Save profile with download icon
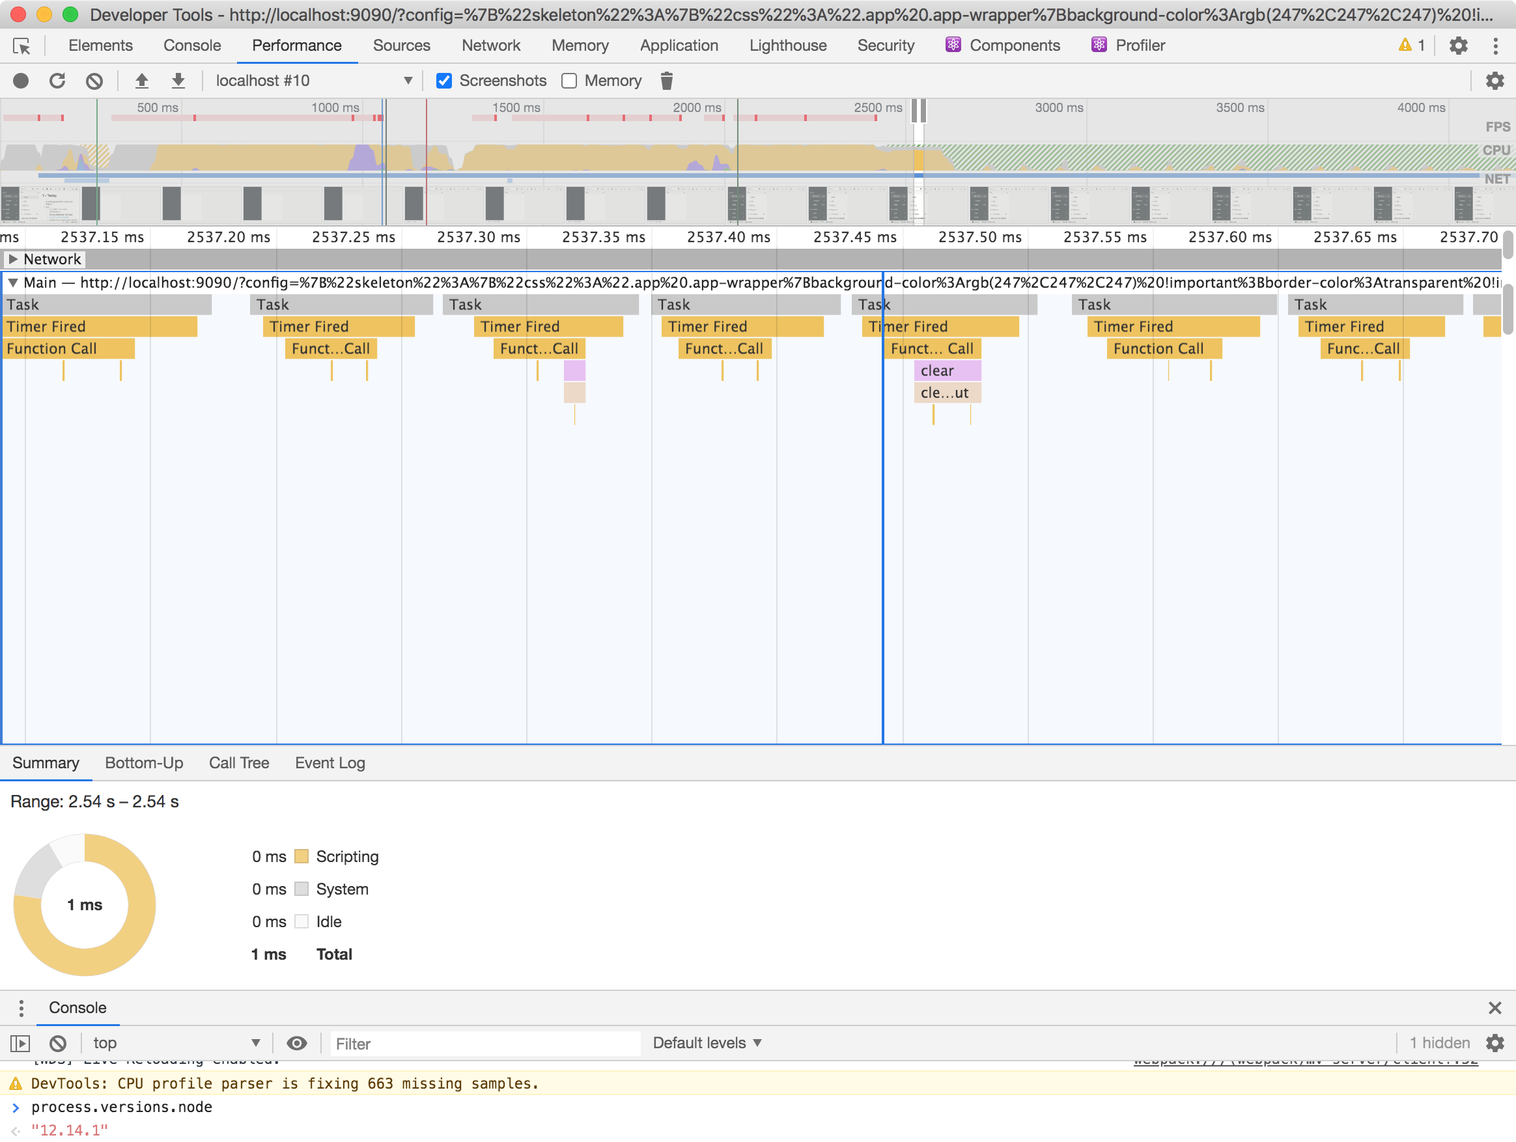This screenshot has width=1516, height=1142. pos(178,81)
